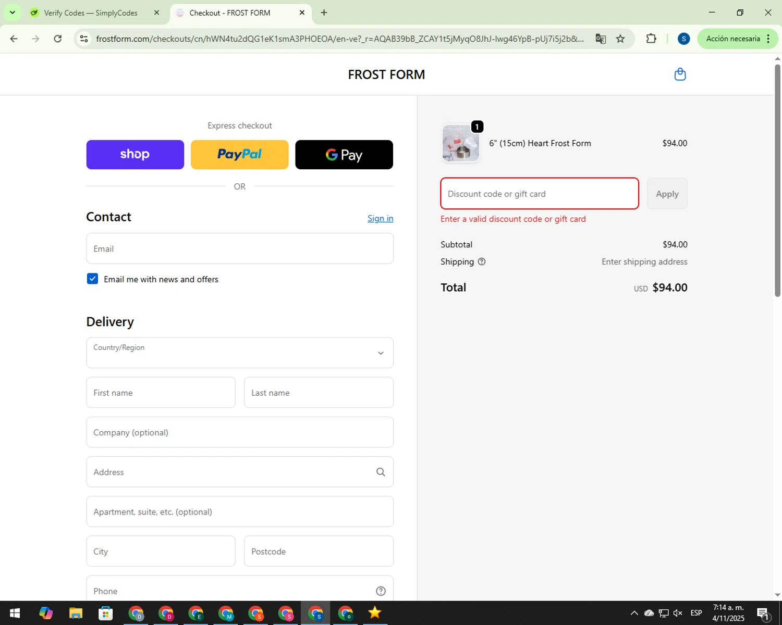Focus the discount code or gift card field

pyautogui.click(x=540, y=194)
